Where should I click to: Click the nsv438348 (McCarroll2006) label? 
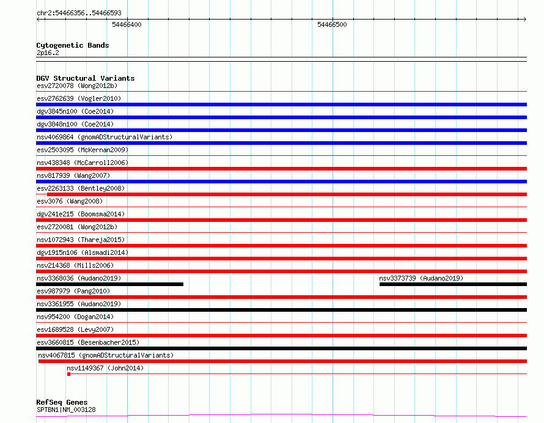pyautogui.click(x=83, y=163)
